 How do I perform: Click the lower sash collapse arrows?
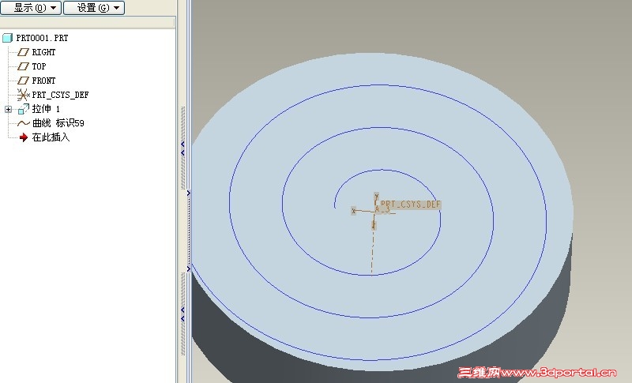click(183, 314)
